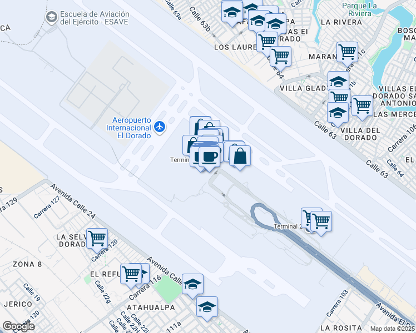Click the shopping cart marker by Maranta

347,53
